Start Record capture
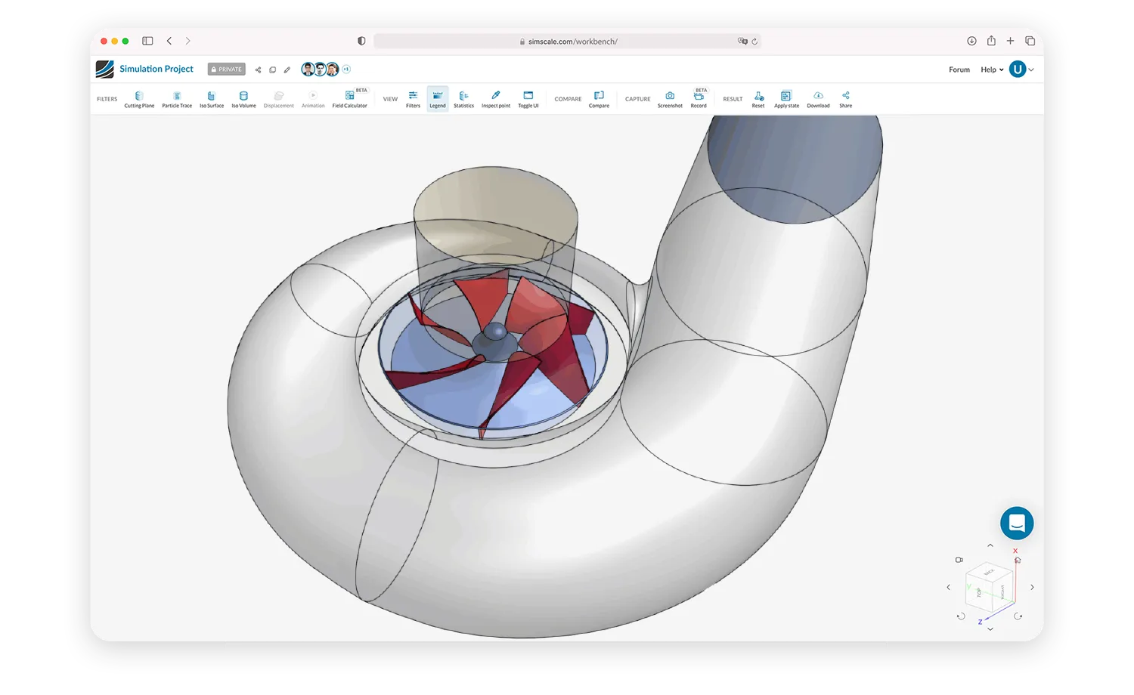Viewport: 1134px width, 695px height. 699,99
